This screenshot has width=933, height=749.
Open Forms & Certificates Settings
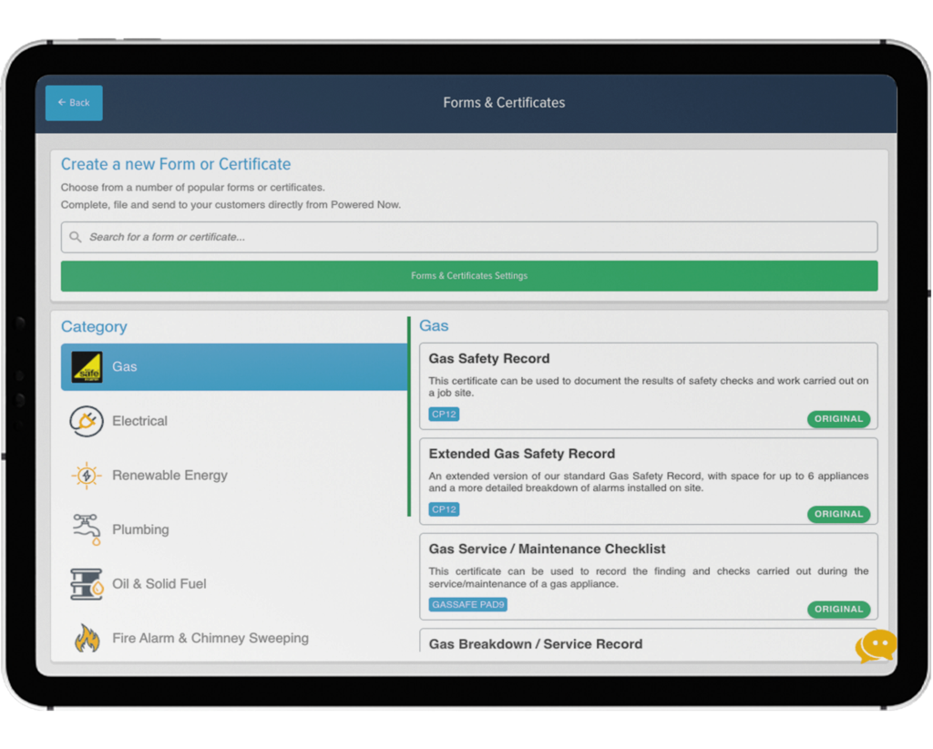[x=468, y=275]
